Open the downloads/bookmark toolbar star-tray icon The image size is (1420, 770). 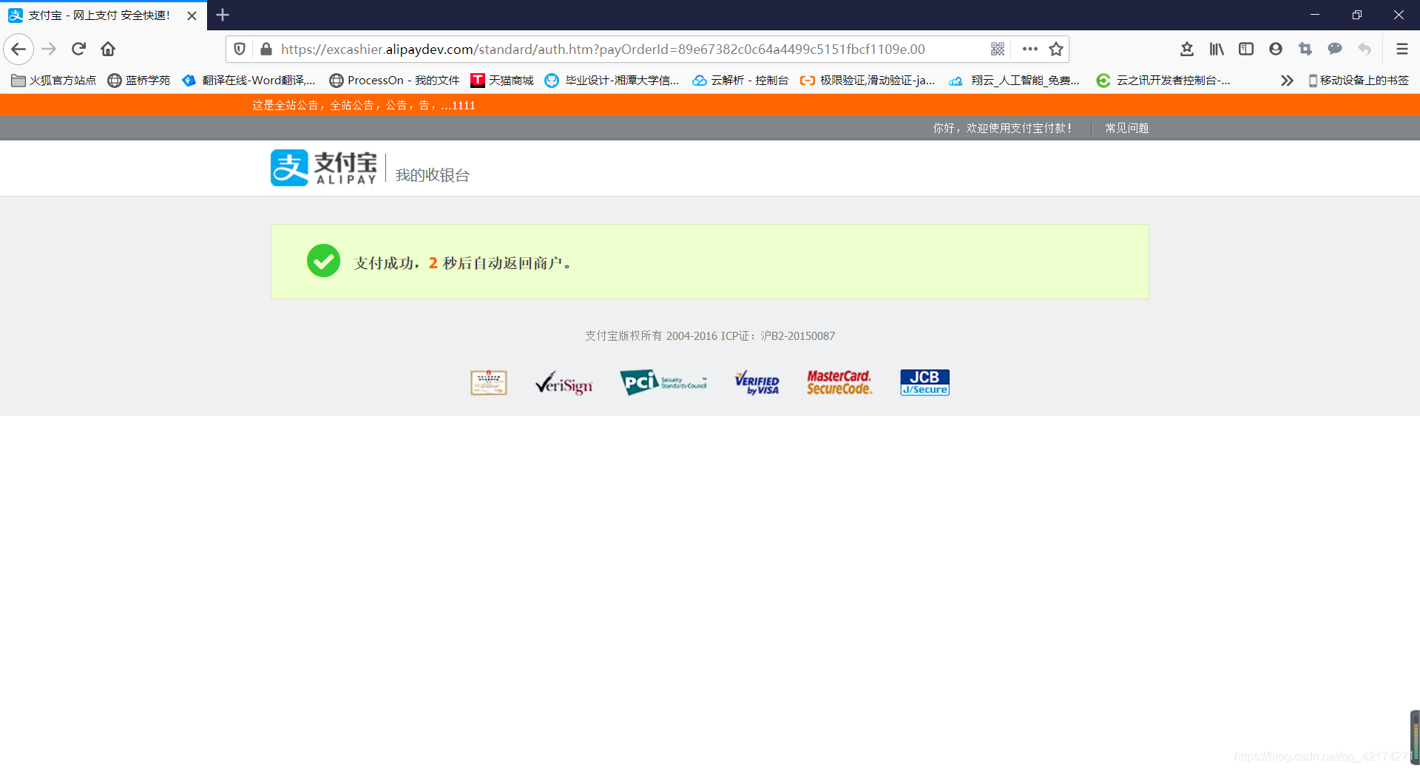[x=1187, y=49]
